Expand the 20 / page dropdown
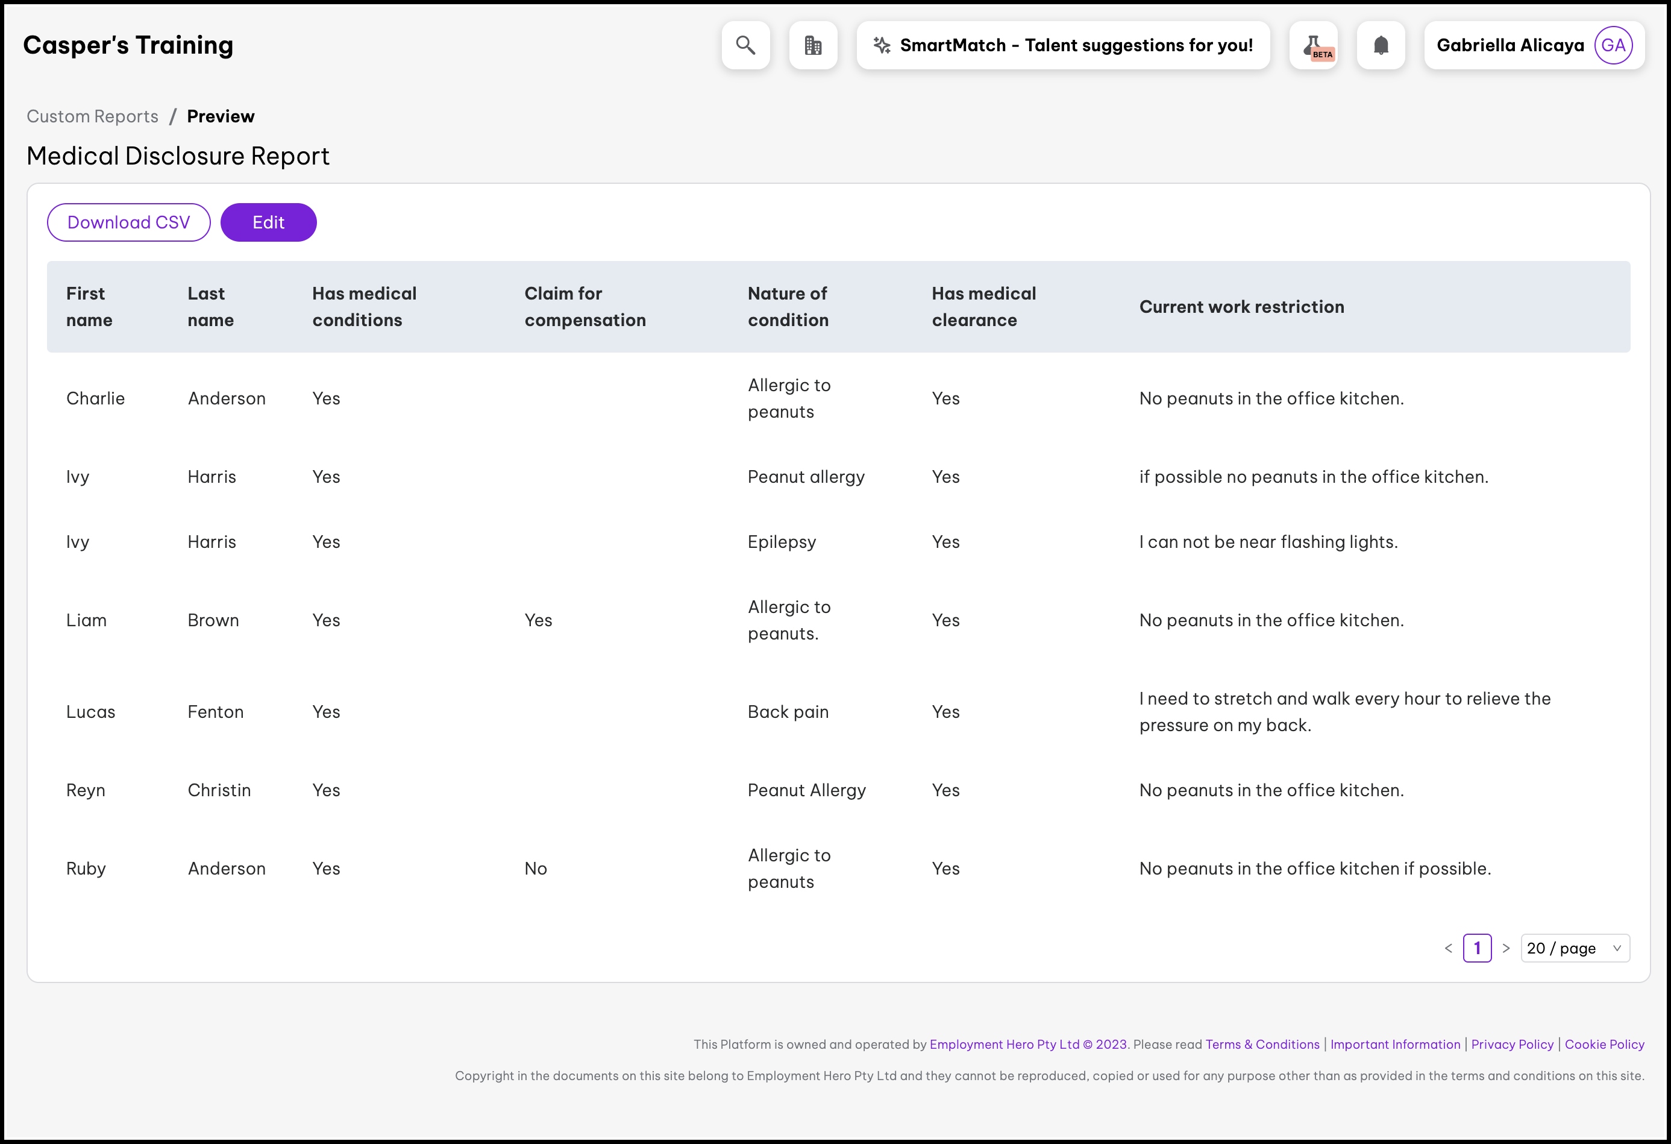1671x1144 pixels. (1575, 949)
